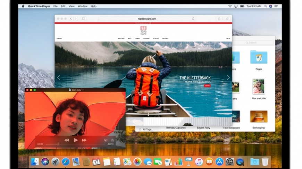Viewport: 302px width, 169px height.
Task: Open AirPlay options in QuickTime controls
Action: [x=106, y=140]
